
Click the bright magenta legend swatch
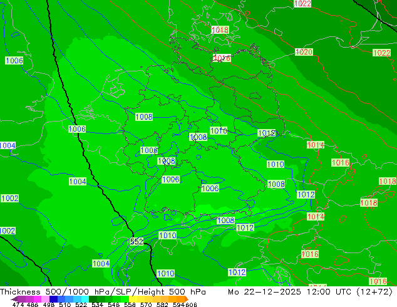point(38,299)
